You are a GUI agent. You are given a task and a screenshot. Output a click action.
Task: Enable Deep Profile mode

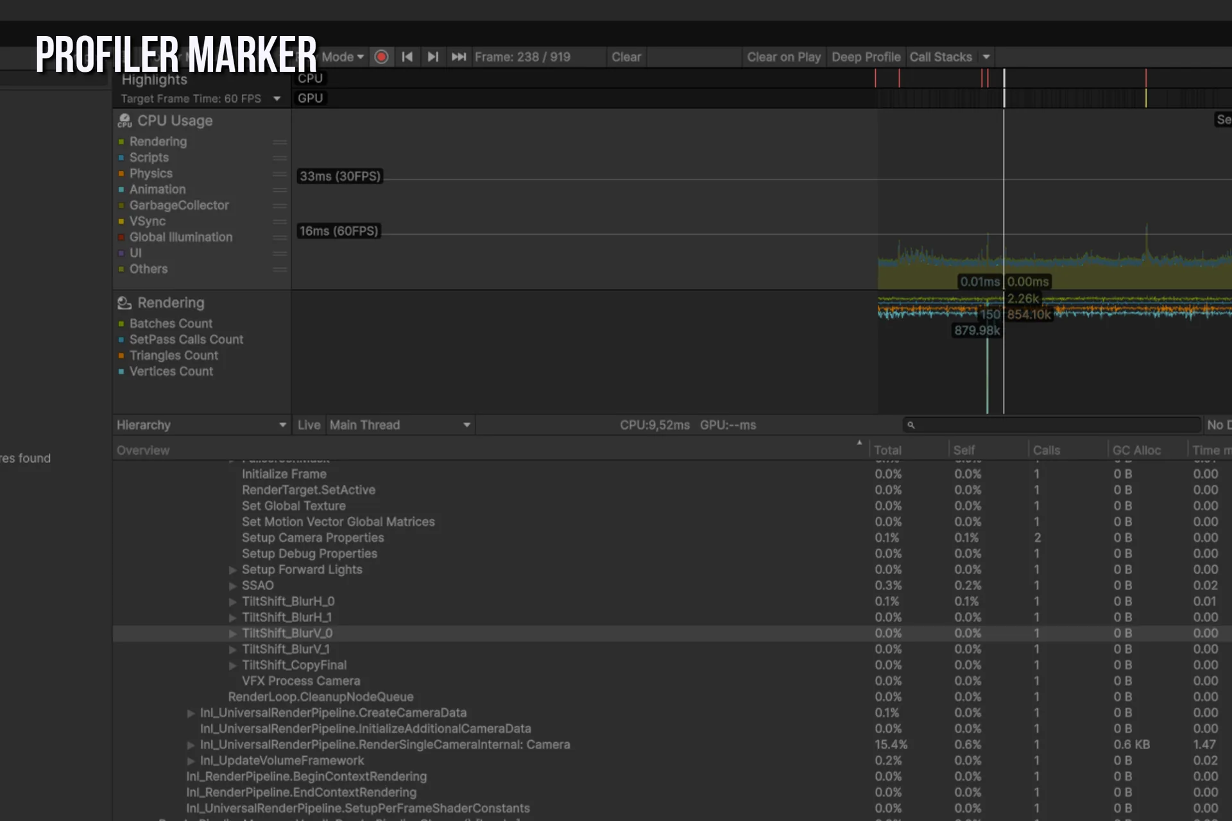coord(866,57)
